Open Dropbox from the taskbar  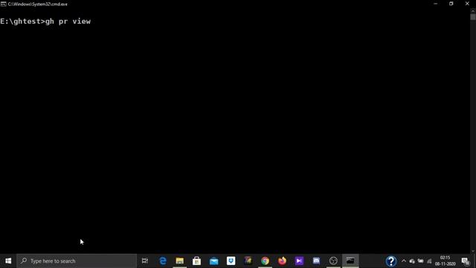[231, 261]
